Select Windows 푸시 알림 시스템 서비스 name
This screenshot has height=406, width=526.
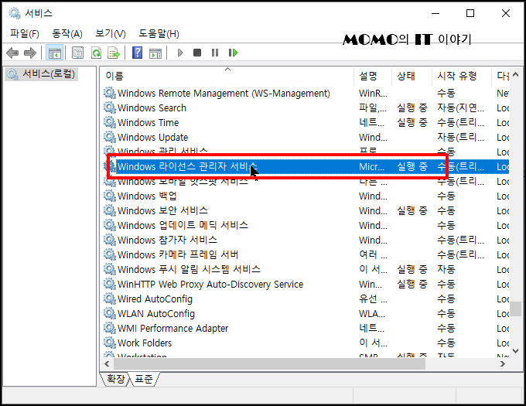(189, 270)
